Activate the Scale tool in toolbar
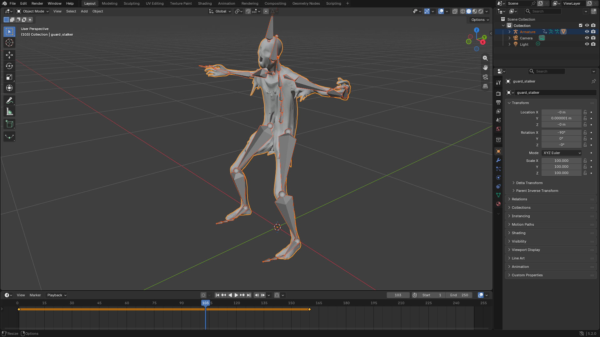Viewport: 600px width, 337px height. pos(9,77)
